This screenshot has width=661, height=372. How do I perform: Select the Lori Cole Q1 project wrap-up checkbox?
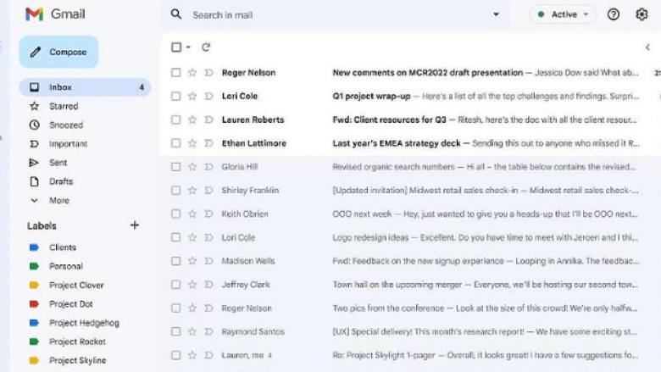(176, 97)
